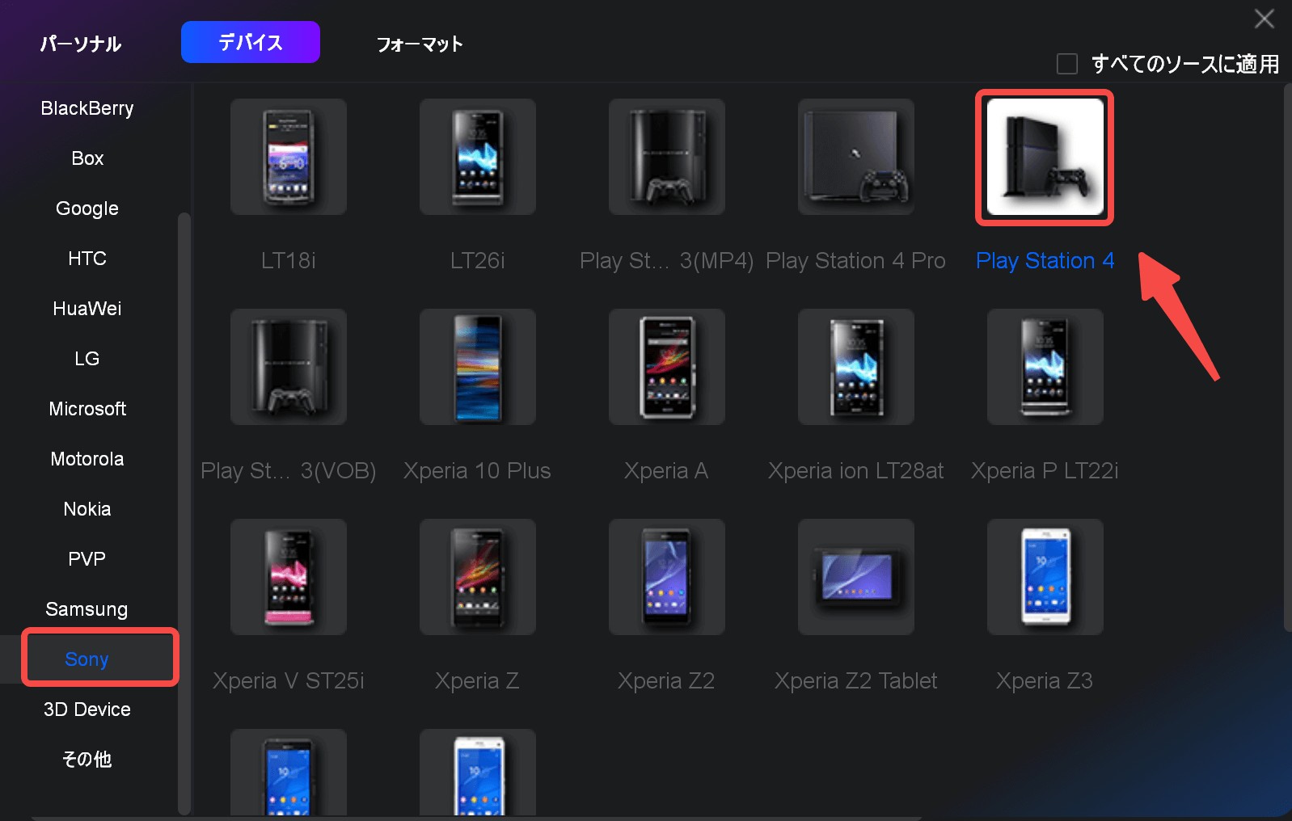This screenshot has width=1292, height=821.
Task: Switch to the パーソナル tab
Action: [81, 44]
